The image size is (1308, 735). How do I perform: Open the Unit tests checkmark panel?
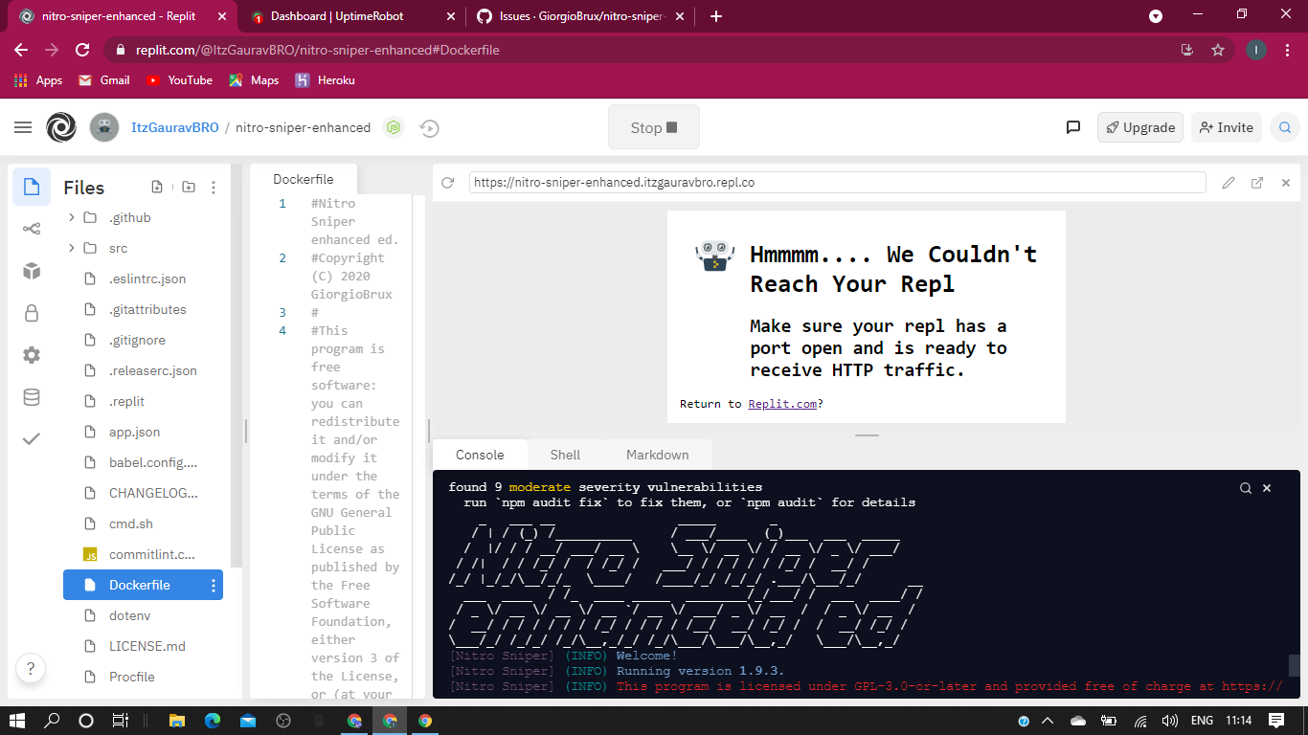click(32, 439)
